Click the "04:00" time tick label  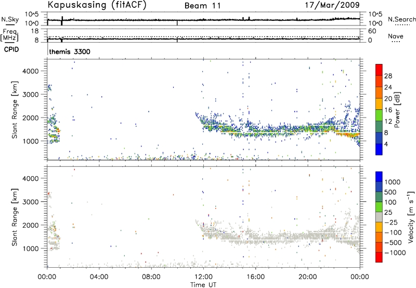tap(99, 277)
